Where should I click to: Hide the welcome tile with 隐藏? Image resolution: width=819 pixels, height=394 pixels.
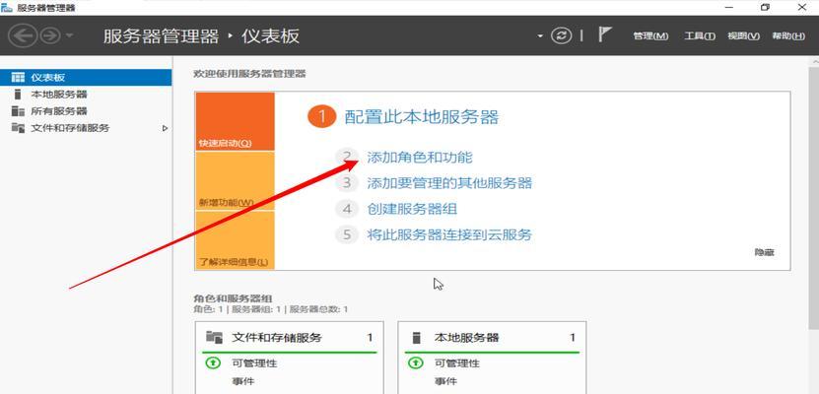(764, 252)
